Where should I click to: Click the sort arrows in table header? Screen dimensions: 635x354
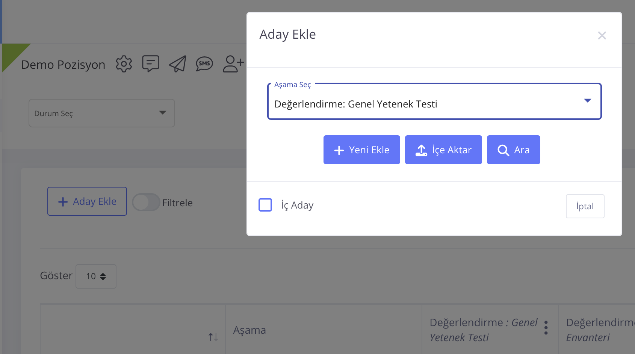[x=213, y=337]
